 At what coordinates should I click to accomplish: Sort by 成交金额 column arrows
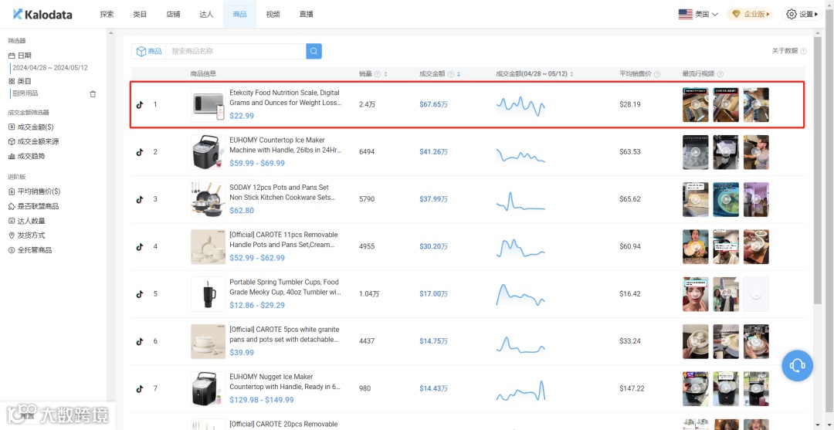(459, 74)
